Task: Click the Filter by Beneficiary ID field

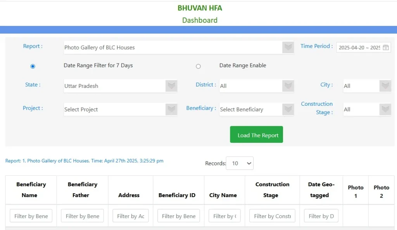Action: point(179,216)
